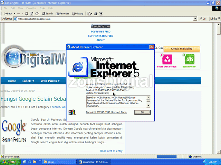Open the COMMENTS RSS FEED link
The width and height of the screenshot is (221, 165).
coord(100,36)
